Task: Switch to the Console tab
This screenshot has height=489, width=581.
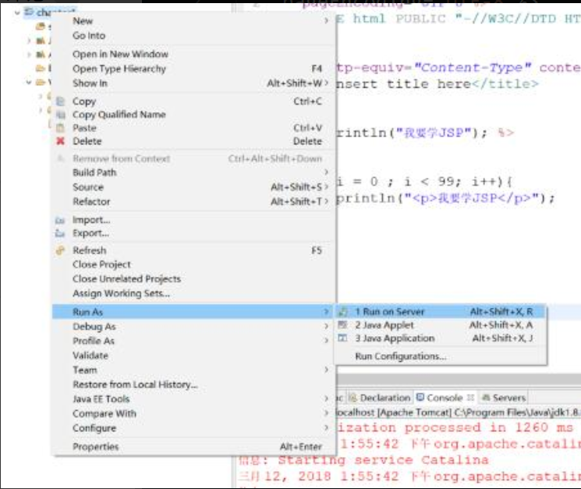Action: tap(445, 398)
